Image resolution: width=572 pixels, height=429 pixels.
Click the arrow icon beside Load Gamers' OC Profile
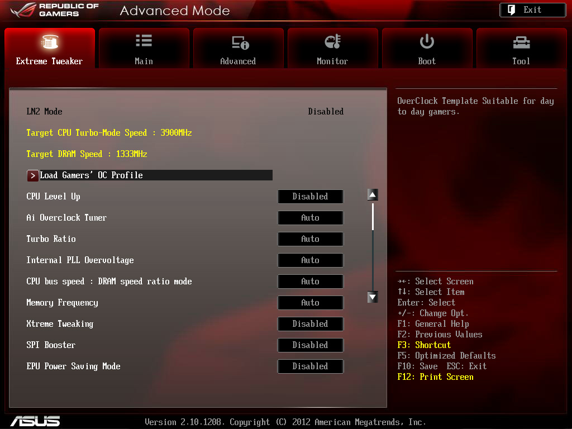pos(32,175)
